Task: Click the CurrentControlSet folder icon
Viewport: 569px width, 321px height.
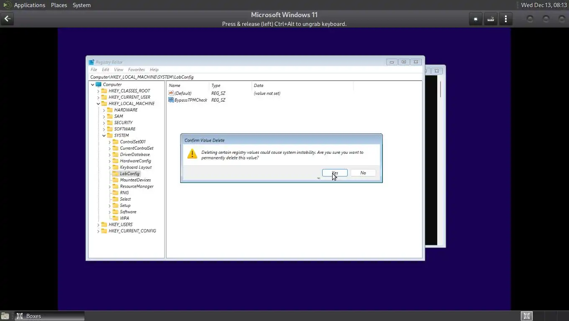Action: pyautogui.click(x=115, y=148)
